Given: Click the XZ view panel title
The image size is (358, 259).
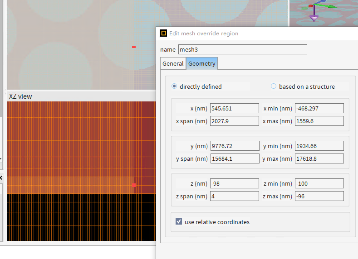Looking at the screenshot, I should 20,96.
